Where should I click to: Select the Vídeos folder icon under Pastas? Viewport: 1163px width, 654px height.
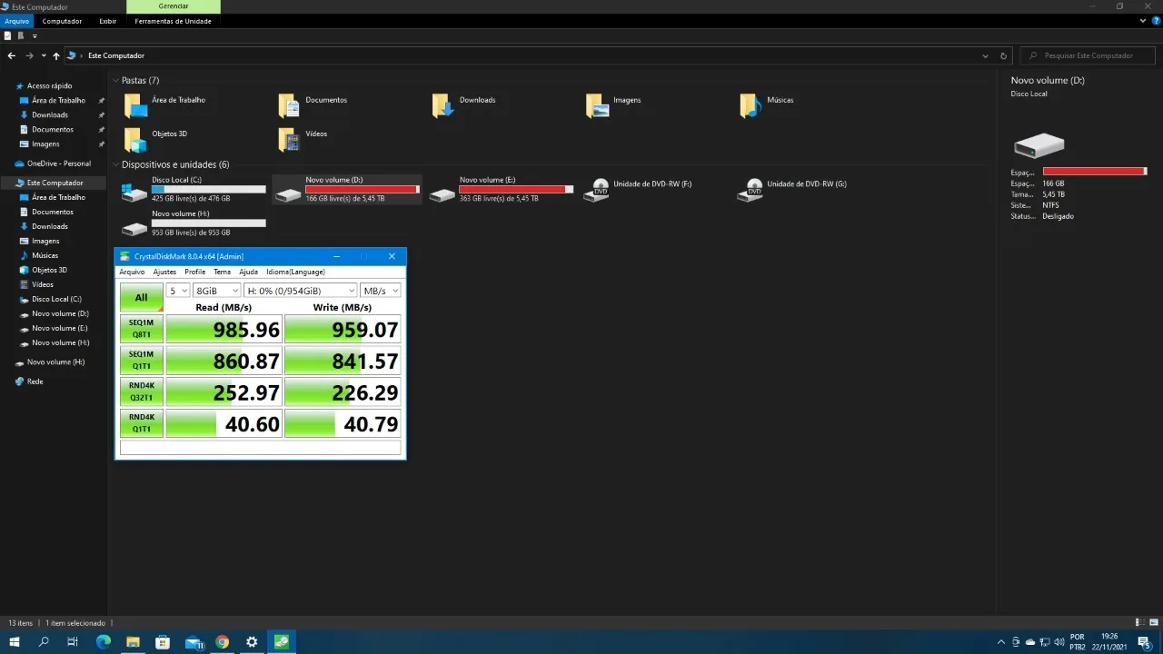[289, 139]
